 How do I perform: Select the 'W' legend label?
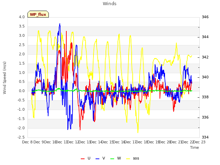[x=119, y=158]
